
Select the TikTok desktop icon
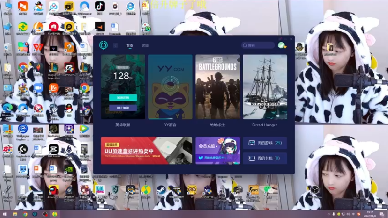click(x=100, y=6)
